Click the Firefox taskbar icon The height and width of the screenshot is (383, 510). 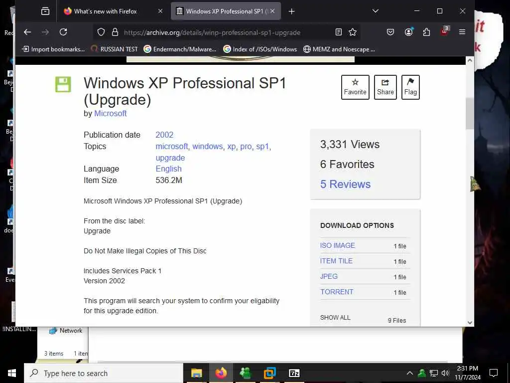[221, 373]
